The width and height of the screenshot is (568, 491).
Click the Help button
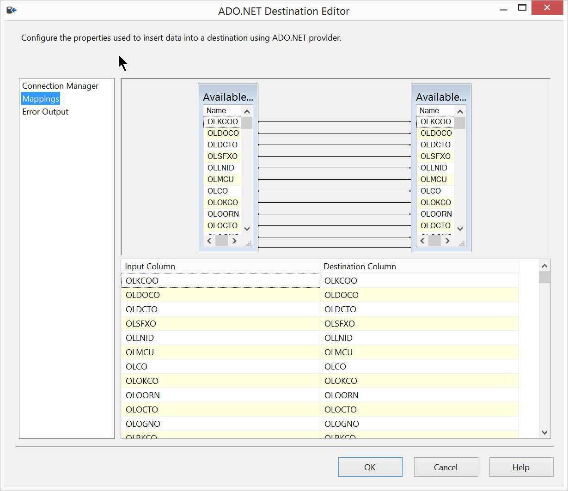(521, 467)
